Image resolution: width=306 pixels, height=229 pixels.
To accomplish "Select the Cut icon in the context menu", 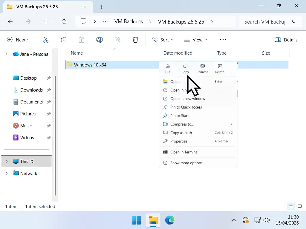I will [x=168, y=68].
